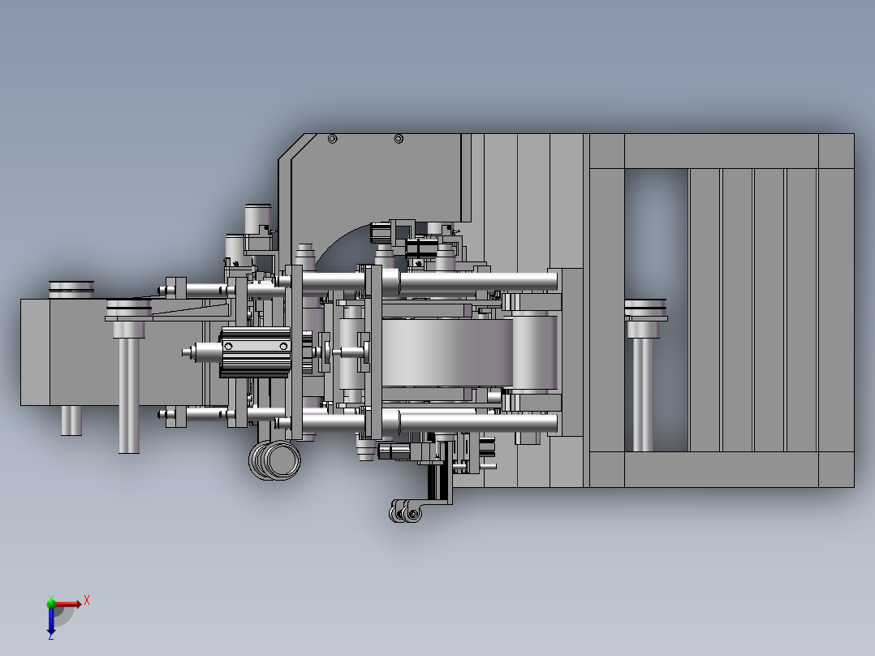Select the stacked ring spool below the assembly
The image size is (875, 656).
click(x=274, y=460)
